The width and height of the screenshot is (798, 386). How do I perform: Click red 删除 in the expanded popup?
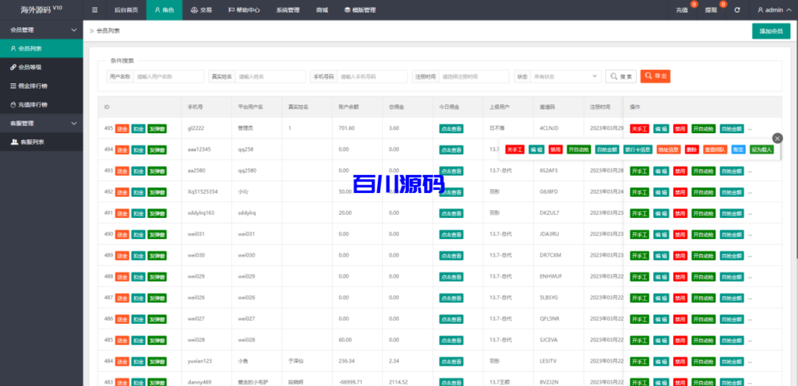tap(692, 150)
